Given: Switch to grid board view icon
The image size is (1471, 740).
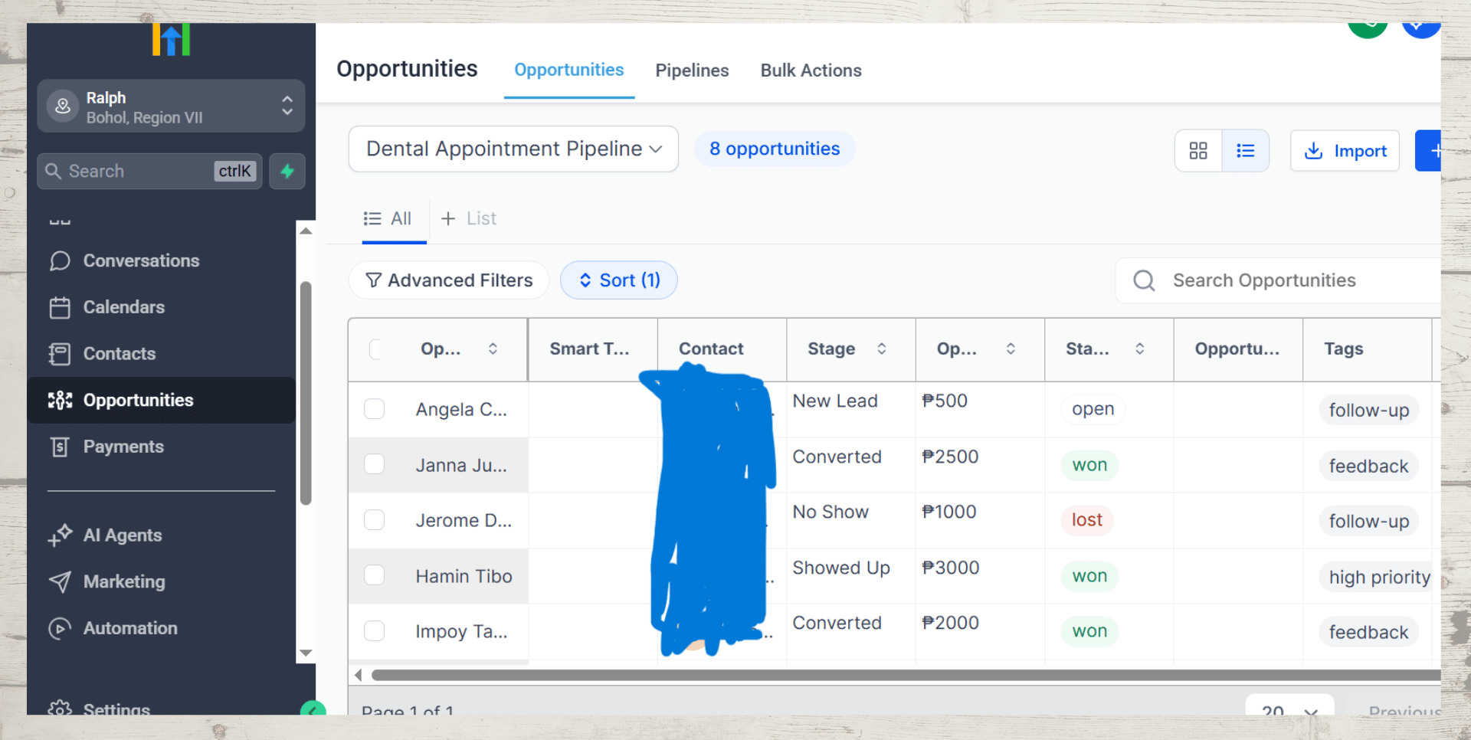Looking at the screenshot, I should [x=1198, y=151].
